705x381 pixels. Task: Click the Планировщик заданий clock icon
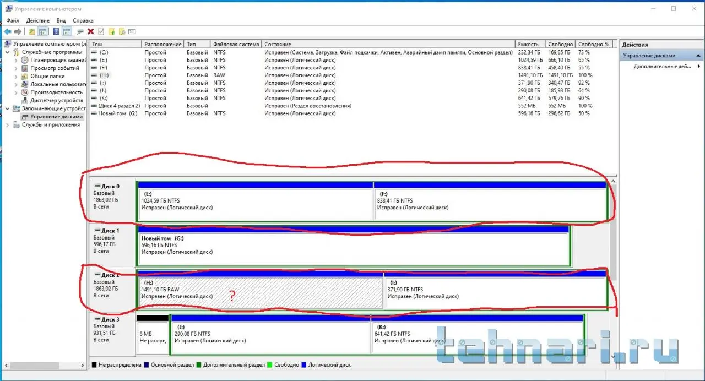[25, 60]
